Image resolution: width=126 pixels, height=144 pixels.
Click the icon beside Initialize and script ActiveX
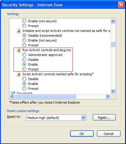[x=19, y=31]
